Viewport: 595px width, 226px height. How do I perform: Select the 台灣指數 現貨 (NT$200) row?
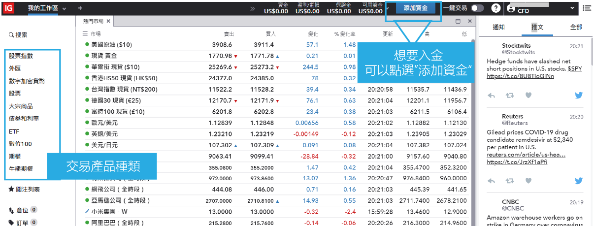[276, 89]
